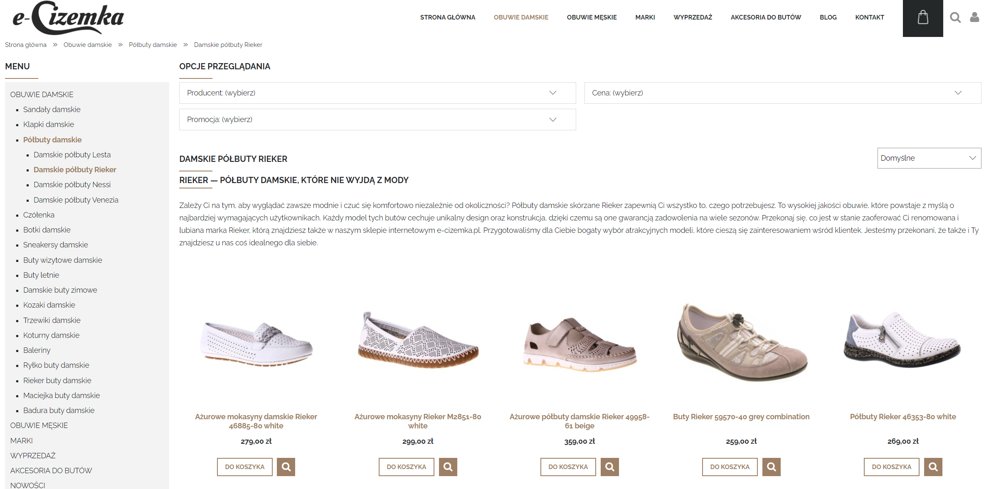Expand the Producent filter dropdown

tap(377, 93)
